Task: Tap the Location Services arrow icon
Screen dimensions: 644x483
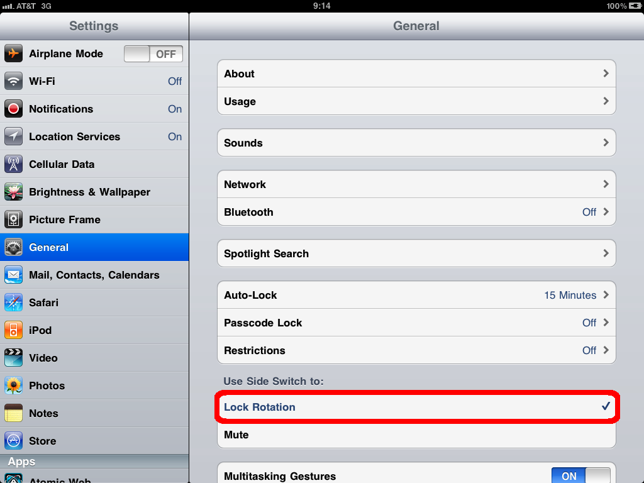Action: coord(14,136)
